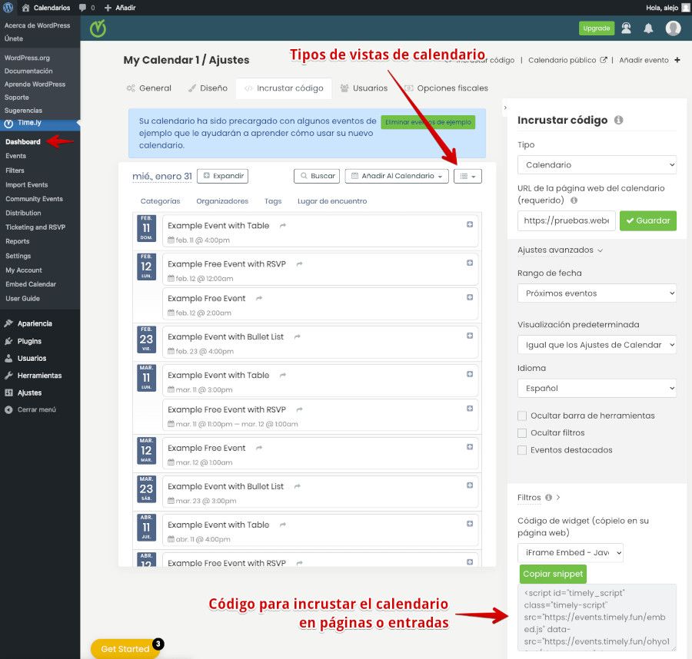Click the Time.ly green logo in header
Screen dimensions: 692x659
pyautogui.click(x=98, y=28)
